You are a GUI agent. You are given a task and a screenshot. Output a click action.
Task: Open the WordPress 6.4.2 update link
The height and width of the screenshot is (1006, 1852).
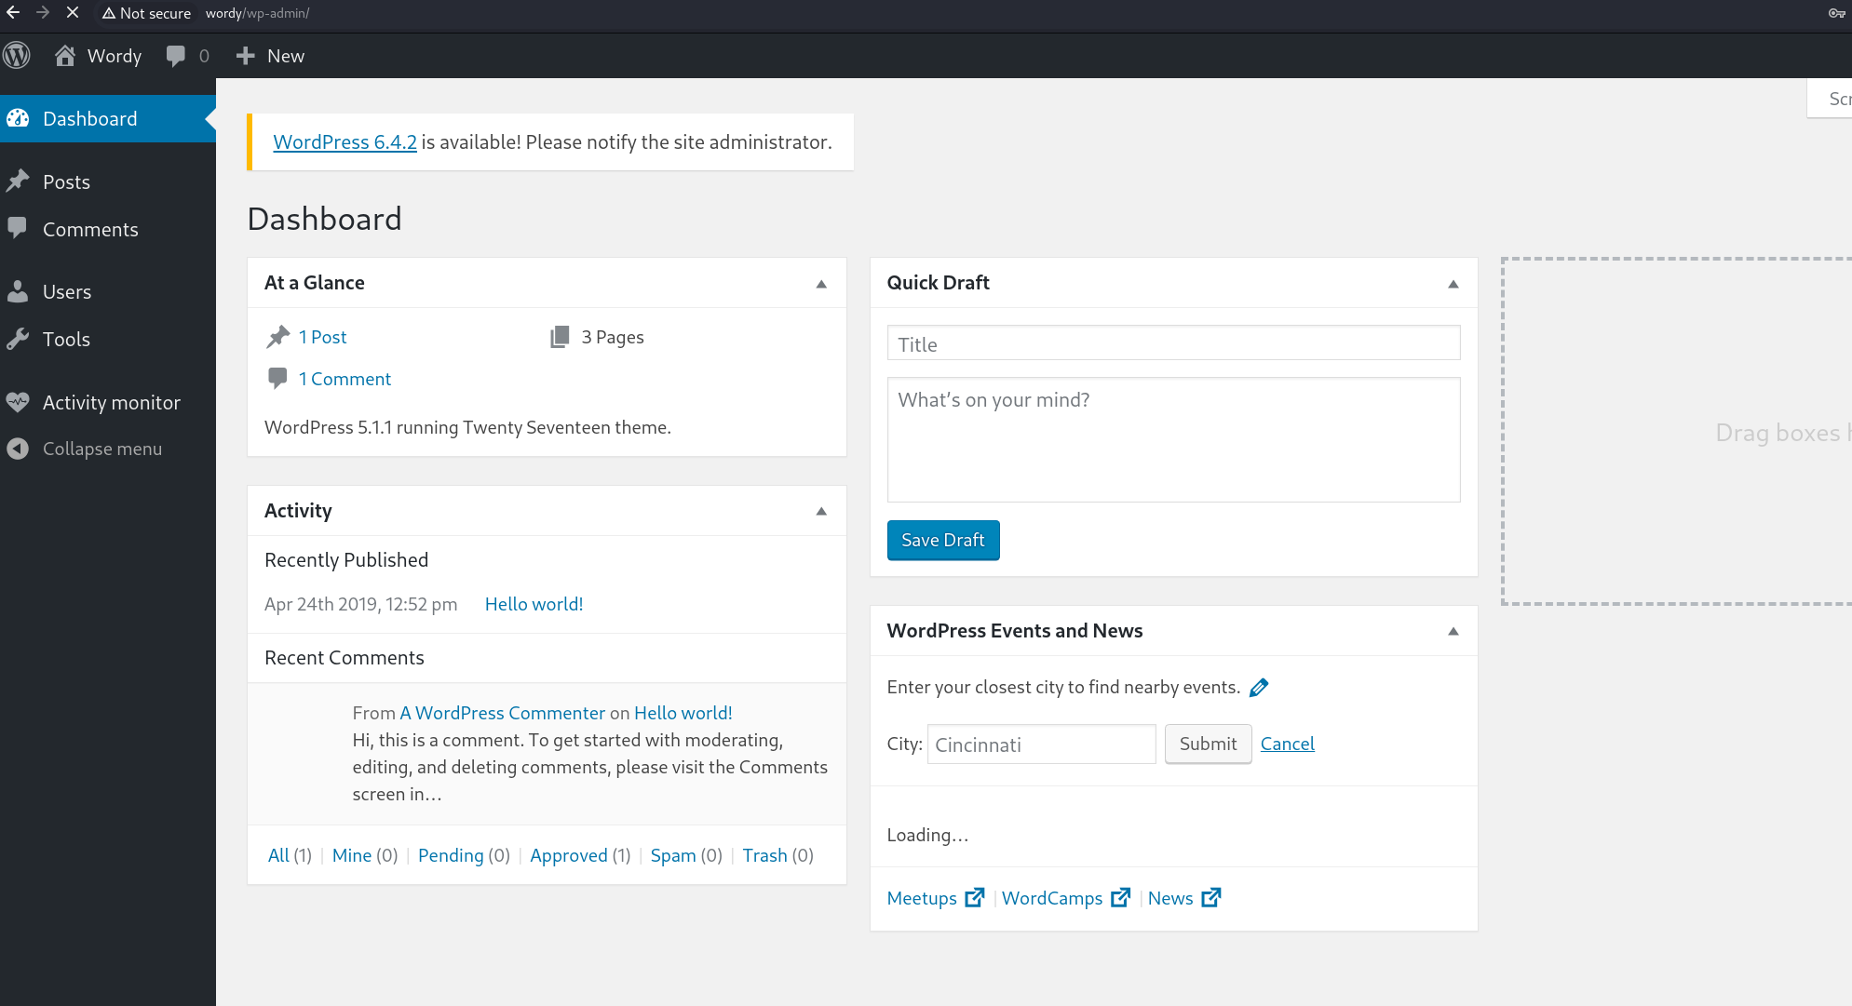click(345, 141)
